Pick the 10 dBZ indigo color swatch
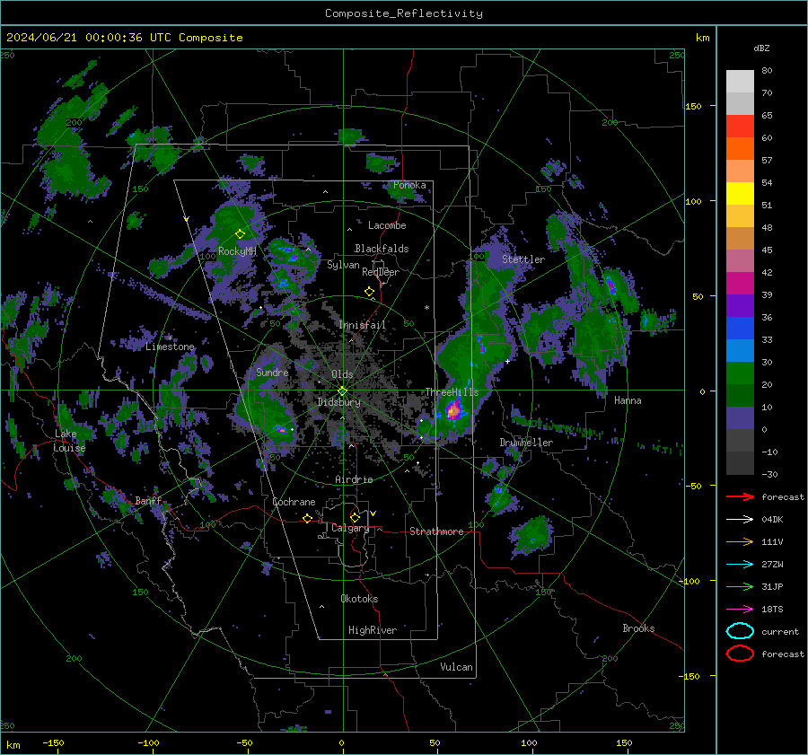808x755 pixels. [x=740, y=418]
